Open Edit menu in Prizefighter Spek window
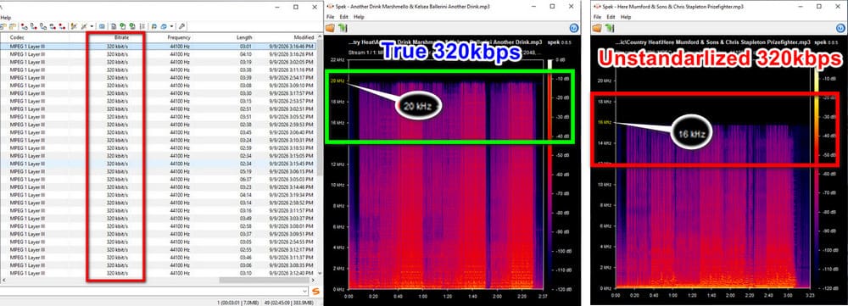The width and height of the screenshot is (848, 306). (611, 17)
